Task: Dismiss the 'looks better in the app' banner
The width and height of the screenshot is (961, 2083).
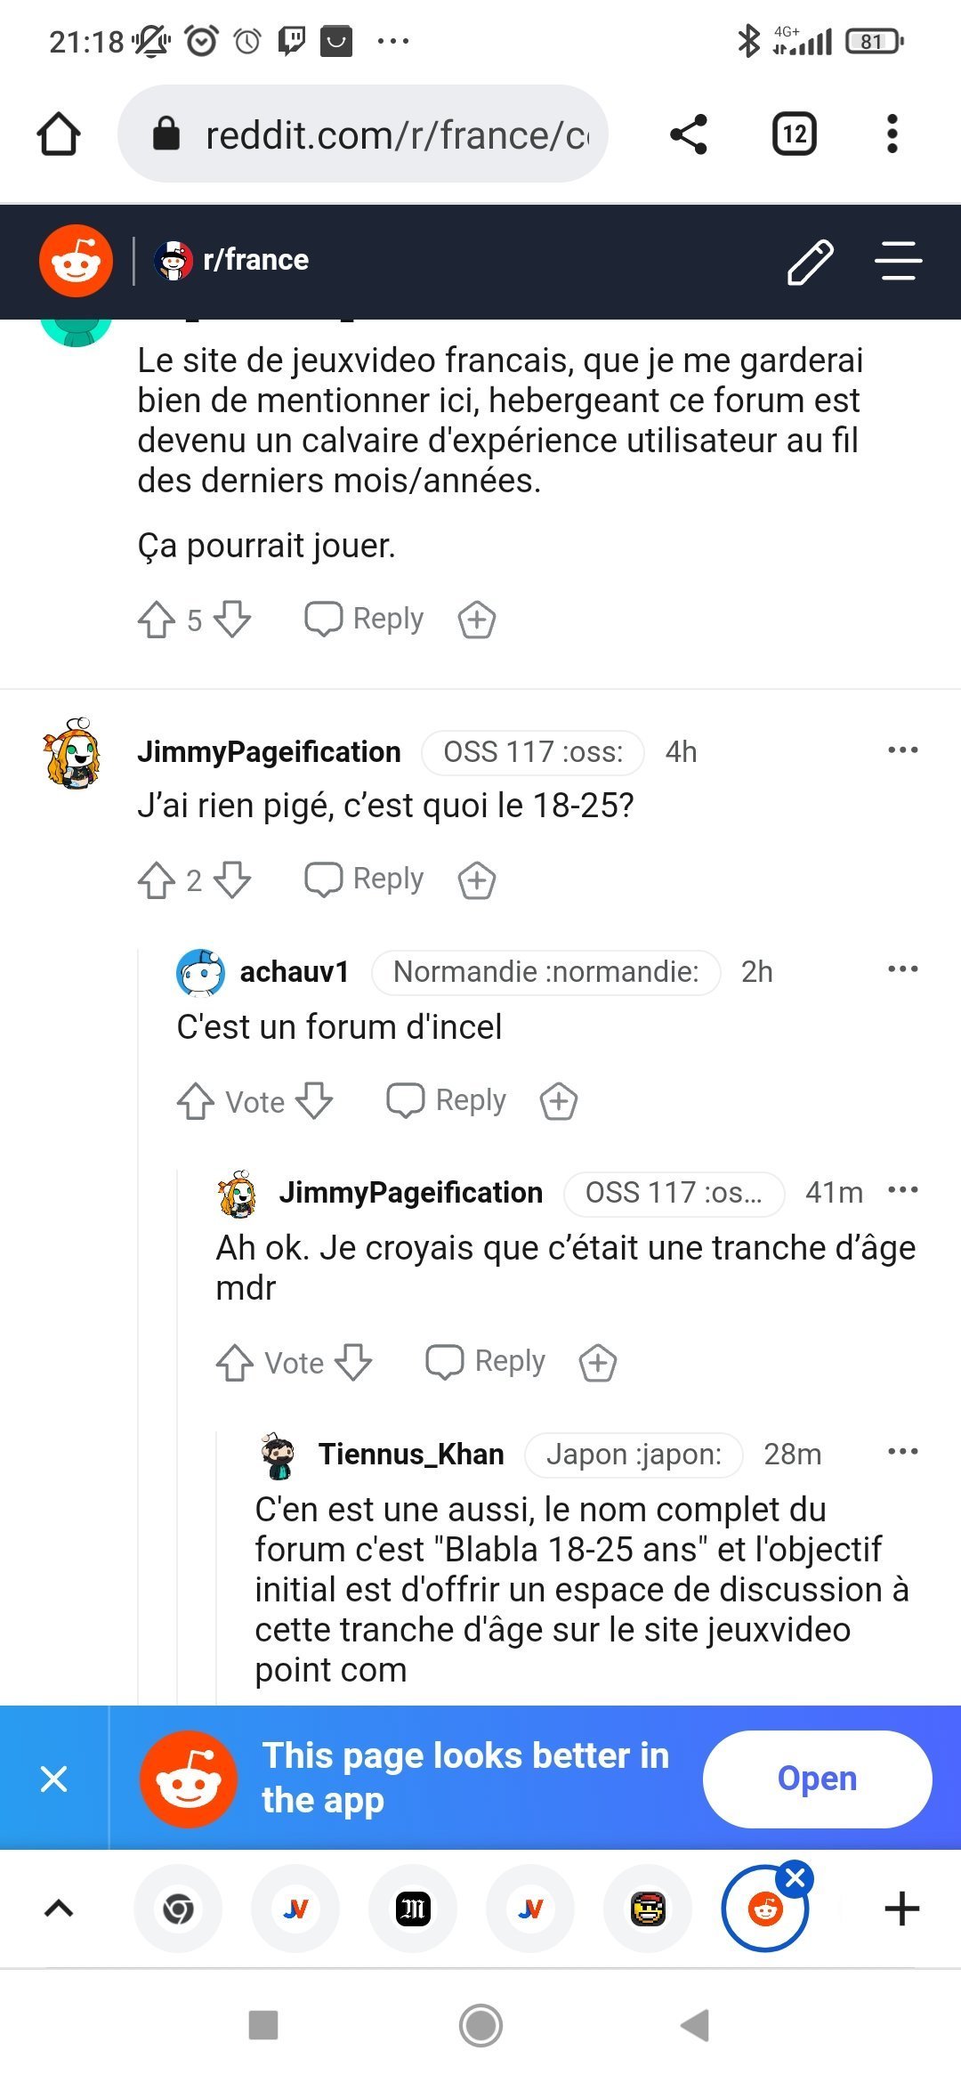Action: (54, 1779)
